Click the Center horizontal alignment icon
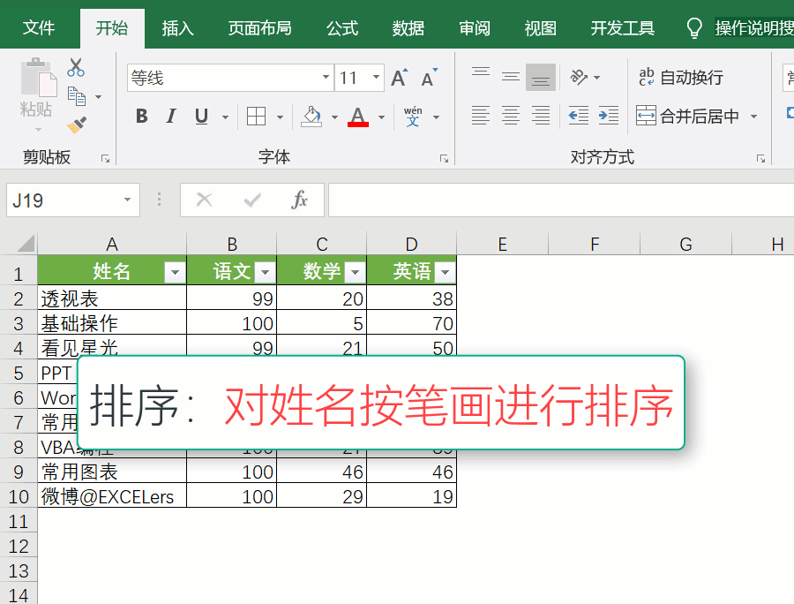Viewport: 794px width, 604px height. (511, 116)
